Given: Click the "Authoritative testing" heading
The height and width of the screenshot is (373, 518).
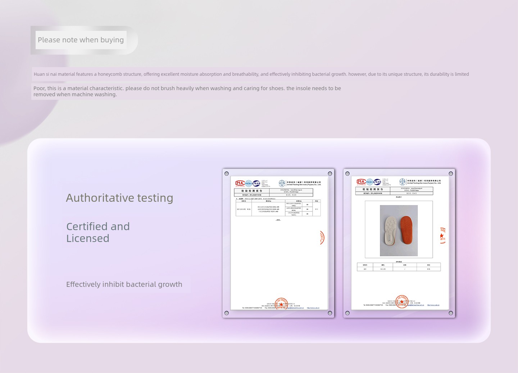Looking at the screenshot, I should tap(119, 198).
